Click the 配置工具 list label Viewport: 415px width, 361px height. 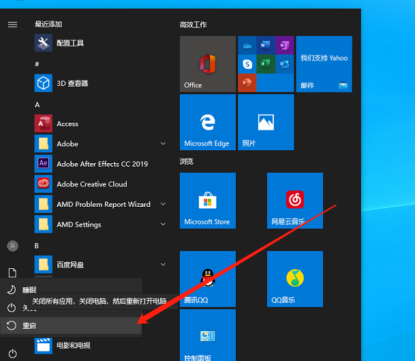(70, 43)
